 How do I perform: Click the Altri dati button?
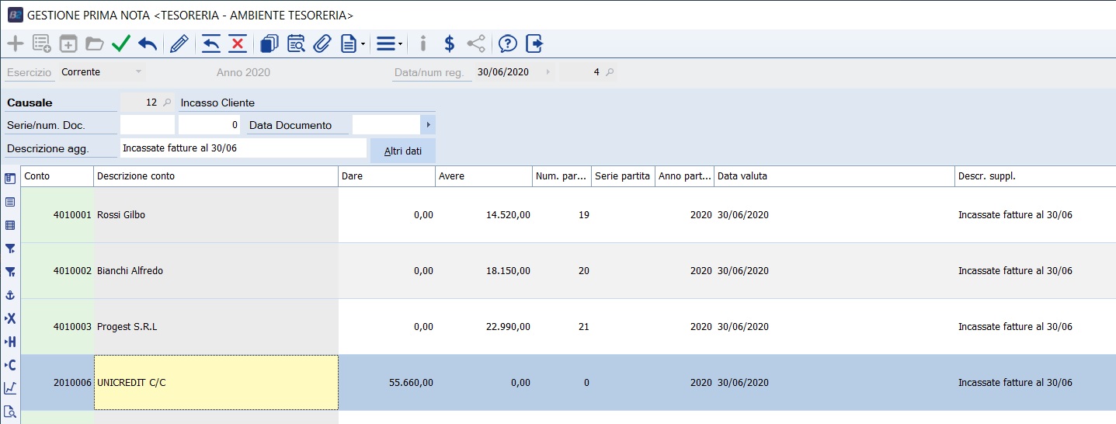click(403, 151)
